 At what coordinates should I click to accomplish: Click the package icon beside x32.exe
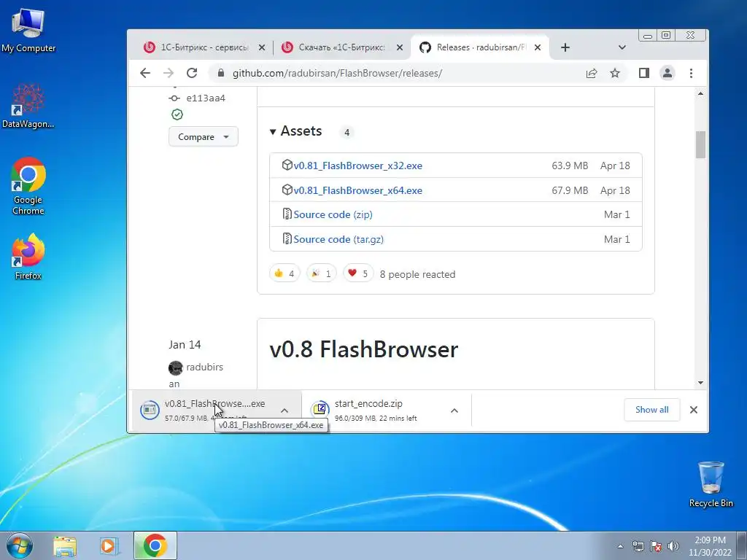(x=287, y=165)
